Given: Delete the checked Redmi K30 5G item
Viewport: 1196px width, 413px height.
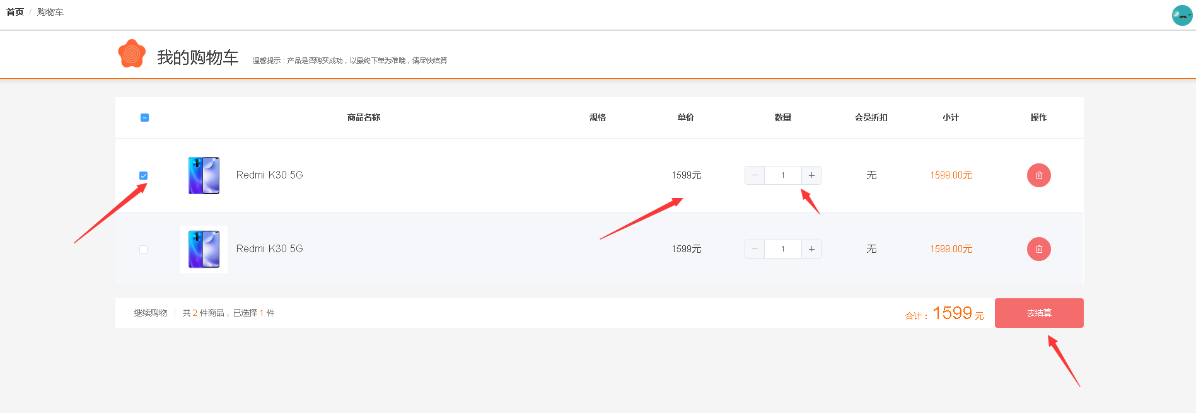Looking at the screenshot, I should (1039, 175).
